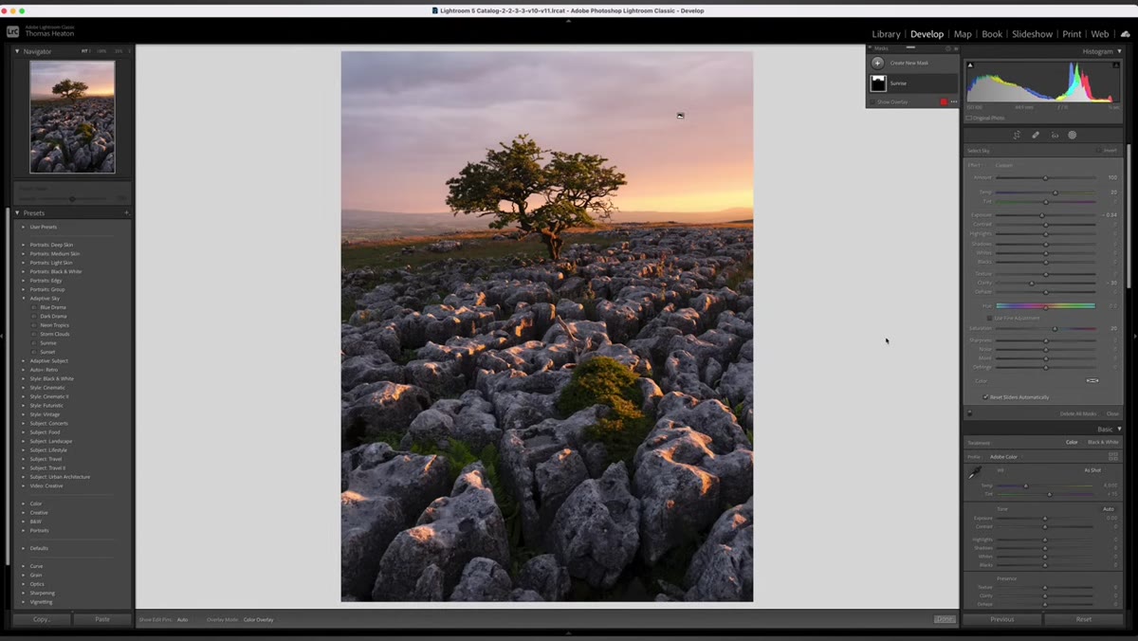The height and width of the screenshot is (641, 1138).
Task: Toggle the Invert checkbox for Select Sky
Action: point(1099,150)
